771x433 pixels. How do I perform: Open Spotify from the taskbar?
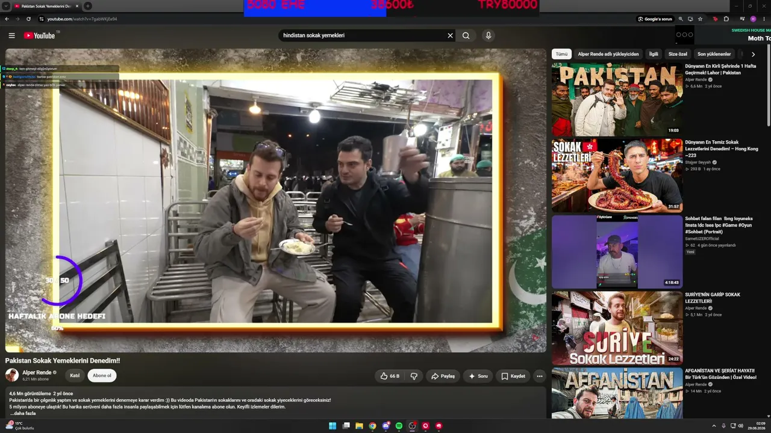(399, 426)
